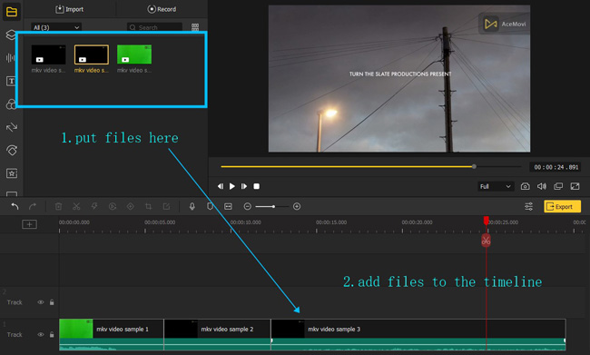This screenshot has height=355, width=590.
Task: Switch media grid view layout
Action: (195, 27)
